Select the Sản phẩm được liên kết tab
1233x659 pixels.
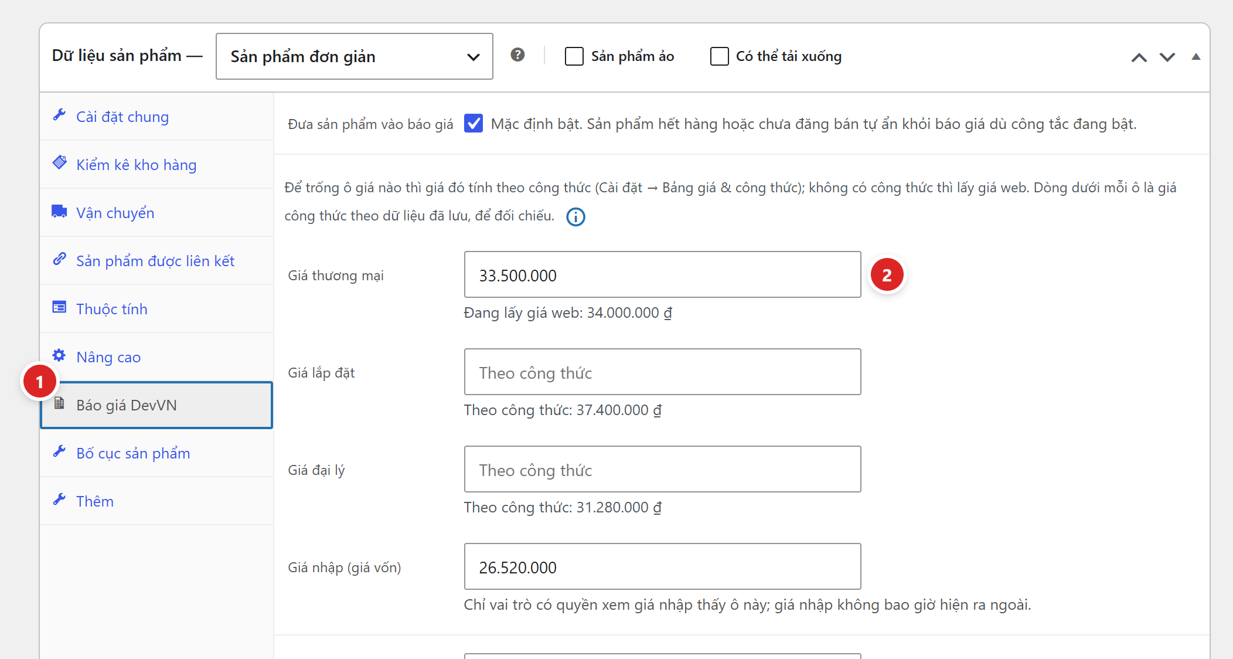click(156, 261)
